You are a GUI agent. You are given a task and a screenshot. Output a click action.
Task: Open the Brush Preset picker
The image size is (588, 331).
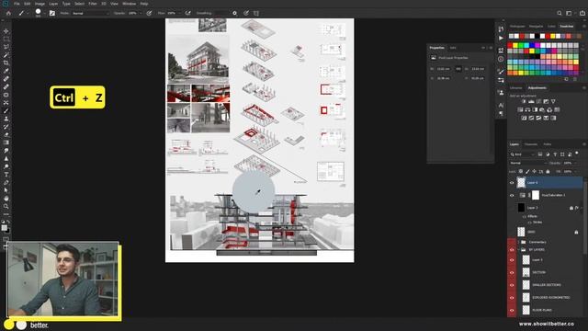(40, 13)
